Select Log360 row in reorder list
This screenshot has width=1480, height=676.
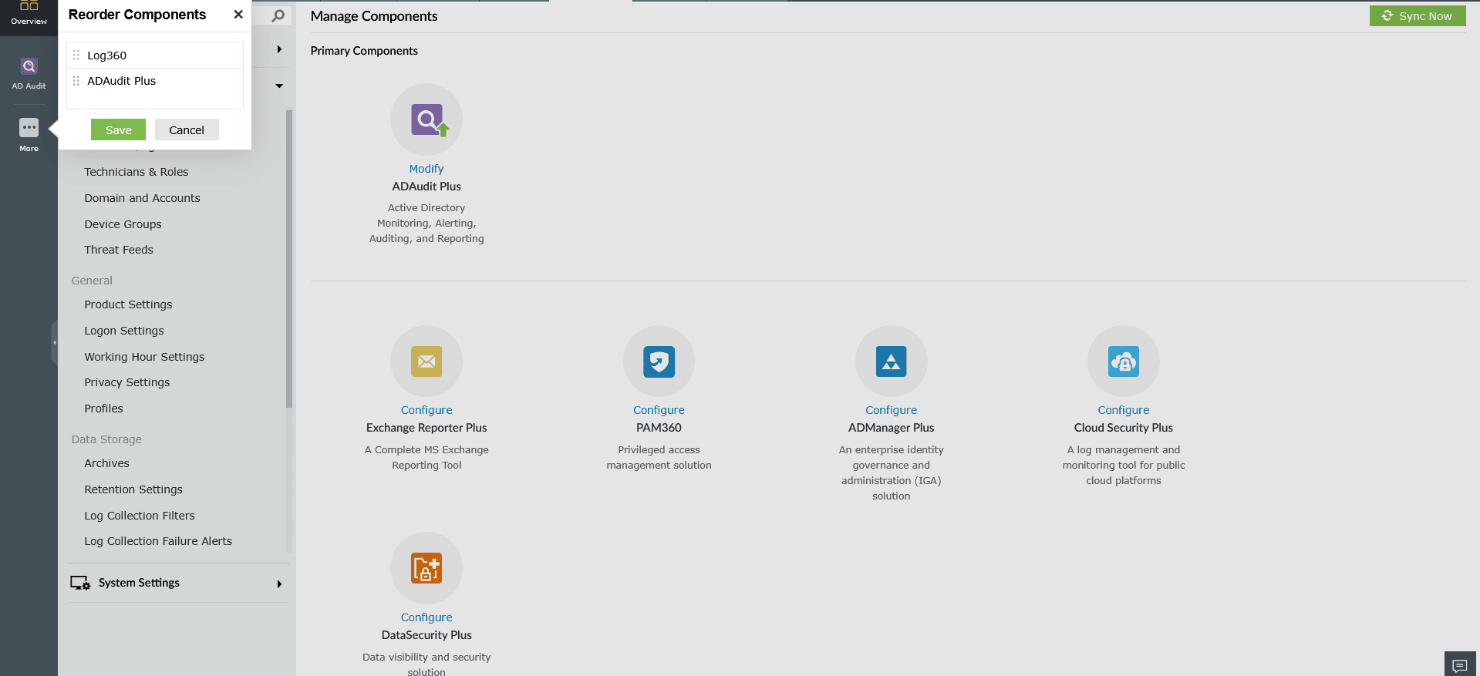pos(155,55)
